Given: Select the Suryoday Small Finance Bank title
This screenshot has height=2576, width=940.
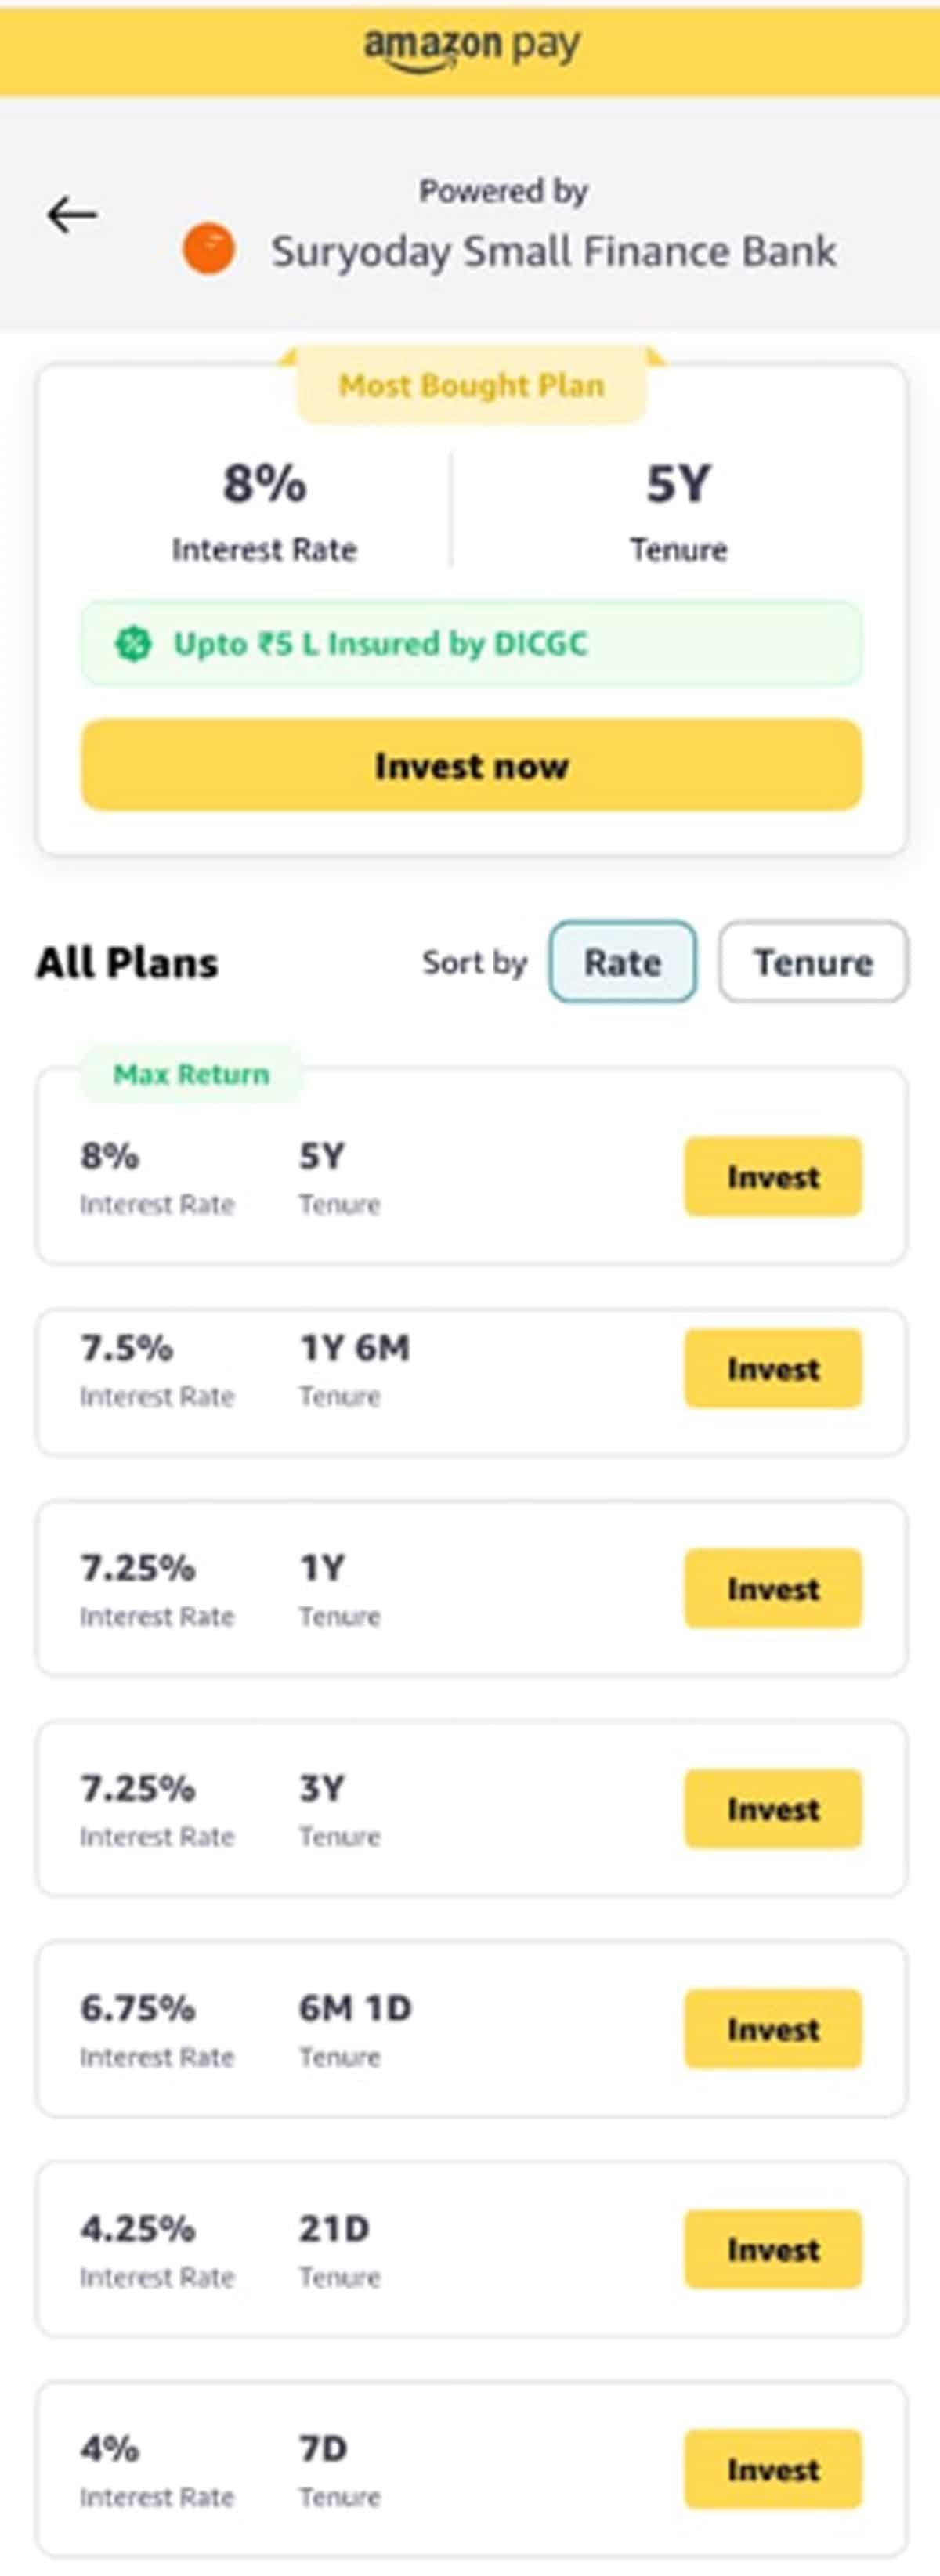Looking at the screenshot, I should (x=553, y=251).
